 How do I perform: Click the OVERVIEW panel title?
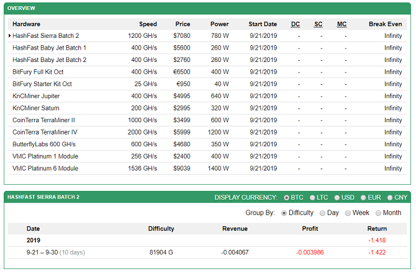(21, 8)
